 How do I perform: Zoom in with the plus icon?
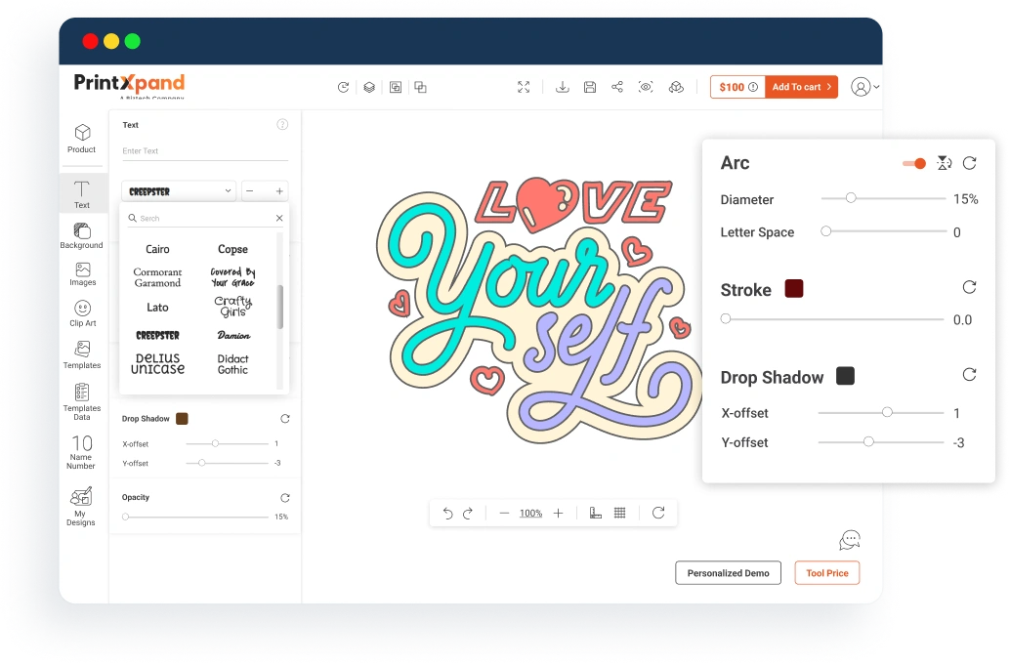(x=559, y=513)
